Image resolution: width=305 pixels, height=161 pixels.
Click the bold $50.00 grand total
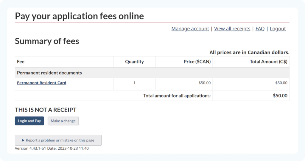coord(280,96)
